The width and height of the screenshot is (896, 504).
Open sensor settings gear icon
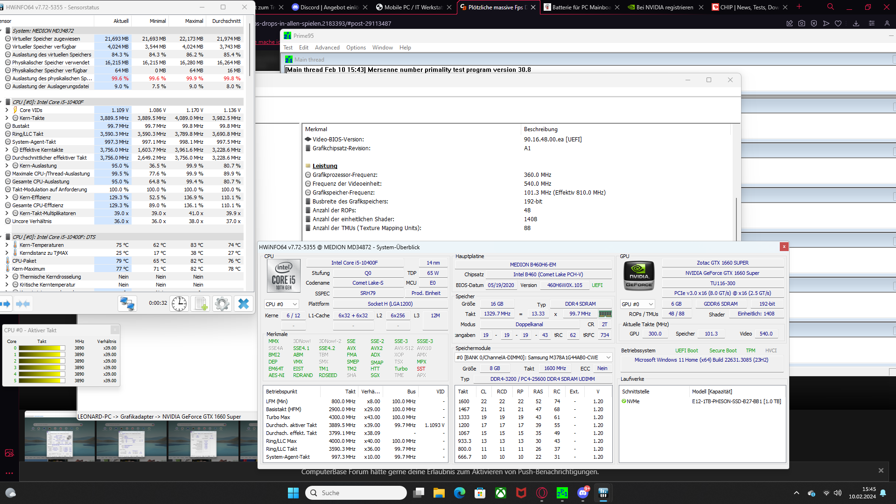tap(222, 304)
